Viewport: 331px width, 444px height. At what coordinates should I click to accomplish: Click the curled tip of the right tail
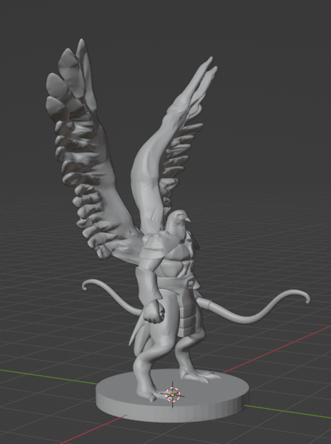(x=305, y=298)
